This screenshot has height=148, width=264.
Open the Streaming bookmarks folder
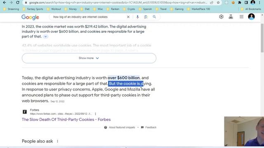11,9
